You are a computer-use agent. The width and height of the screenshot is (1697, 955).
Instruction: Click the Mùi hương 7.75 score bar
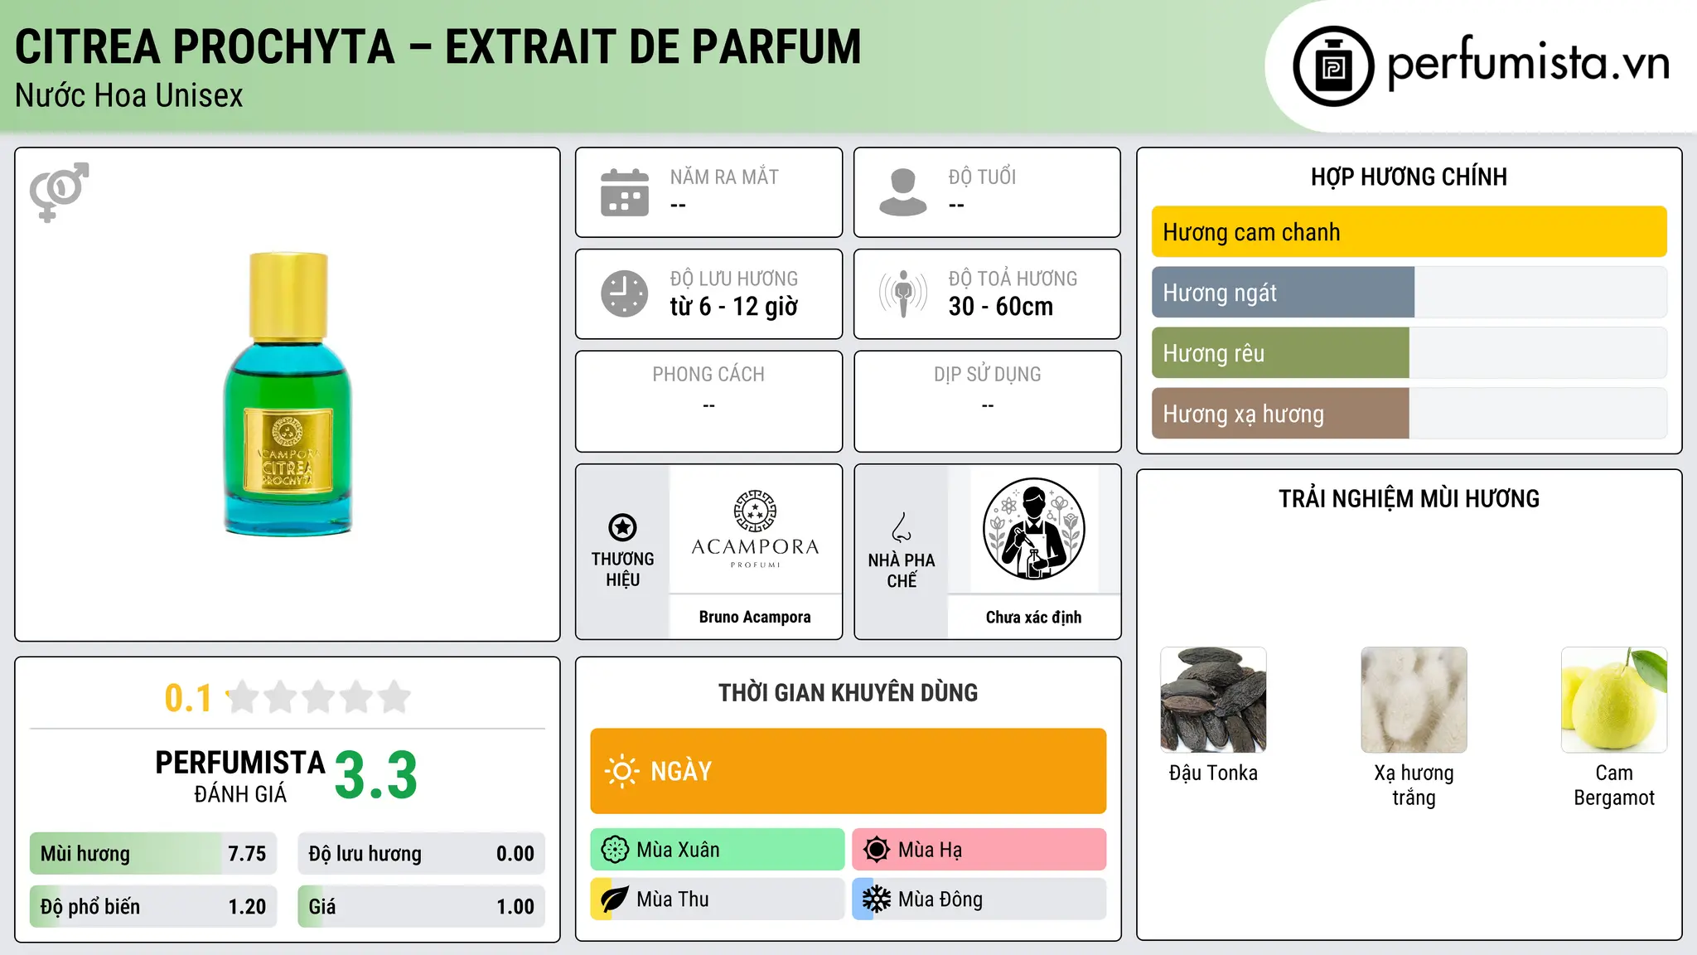153,854
